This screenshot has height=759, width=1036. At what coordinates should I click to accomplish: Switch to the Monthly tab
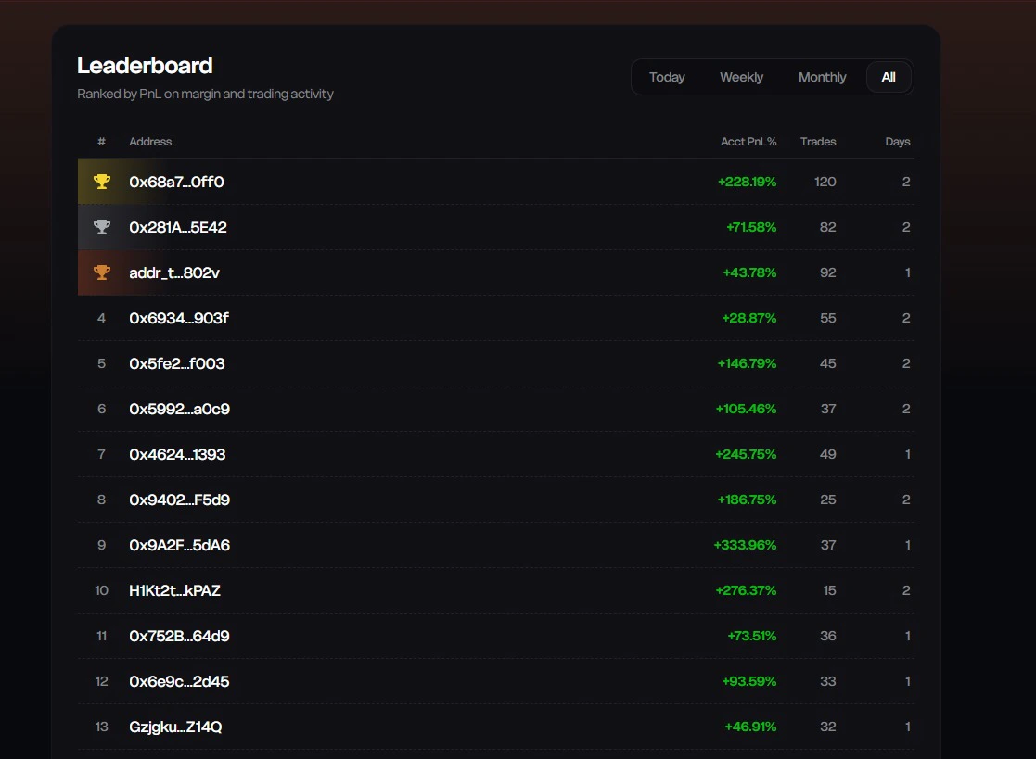click(x=822, y=77)
